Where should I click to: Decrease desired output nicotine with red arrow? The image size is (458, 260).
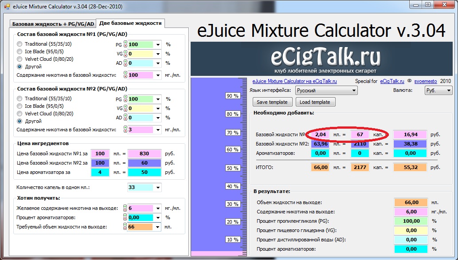pos(125,210)
